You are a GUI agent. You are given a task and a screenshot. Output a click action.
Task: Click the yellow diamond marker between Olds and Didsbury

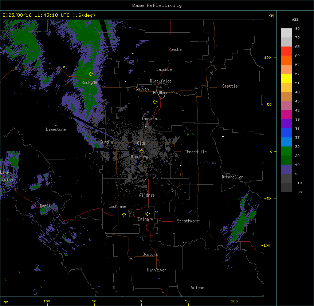click(x=142, y=152)
